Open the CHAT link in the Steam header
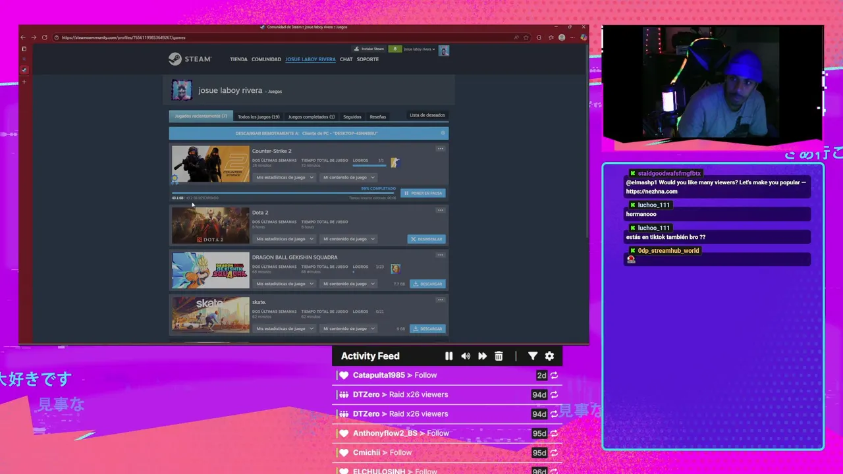 pyautogui.click(x=346, y=59)
